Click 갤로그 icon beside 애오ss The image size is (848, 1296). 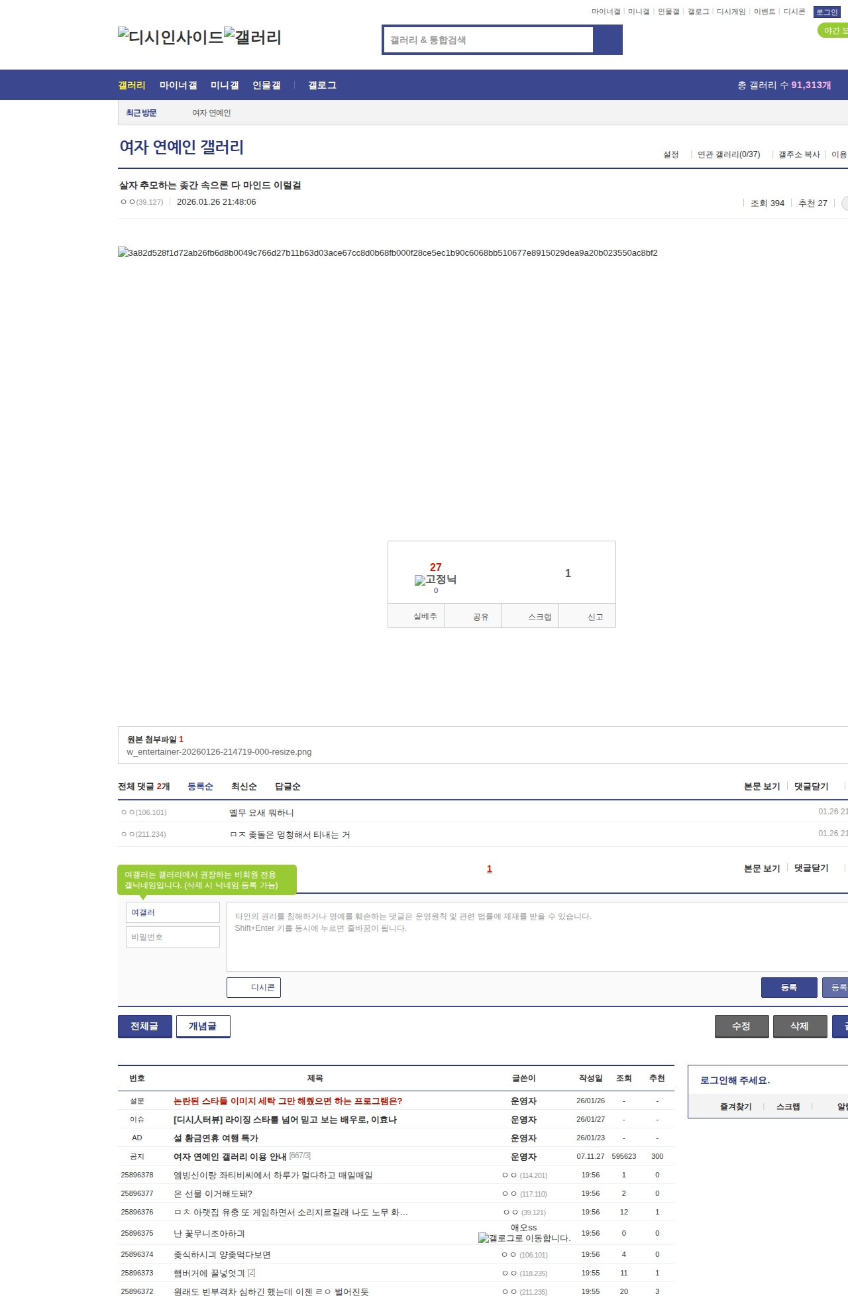tap(524, 1238)
